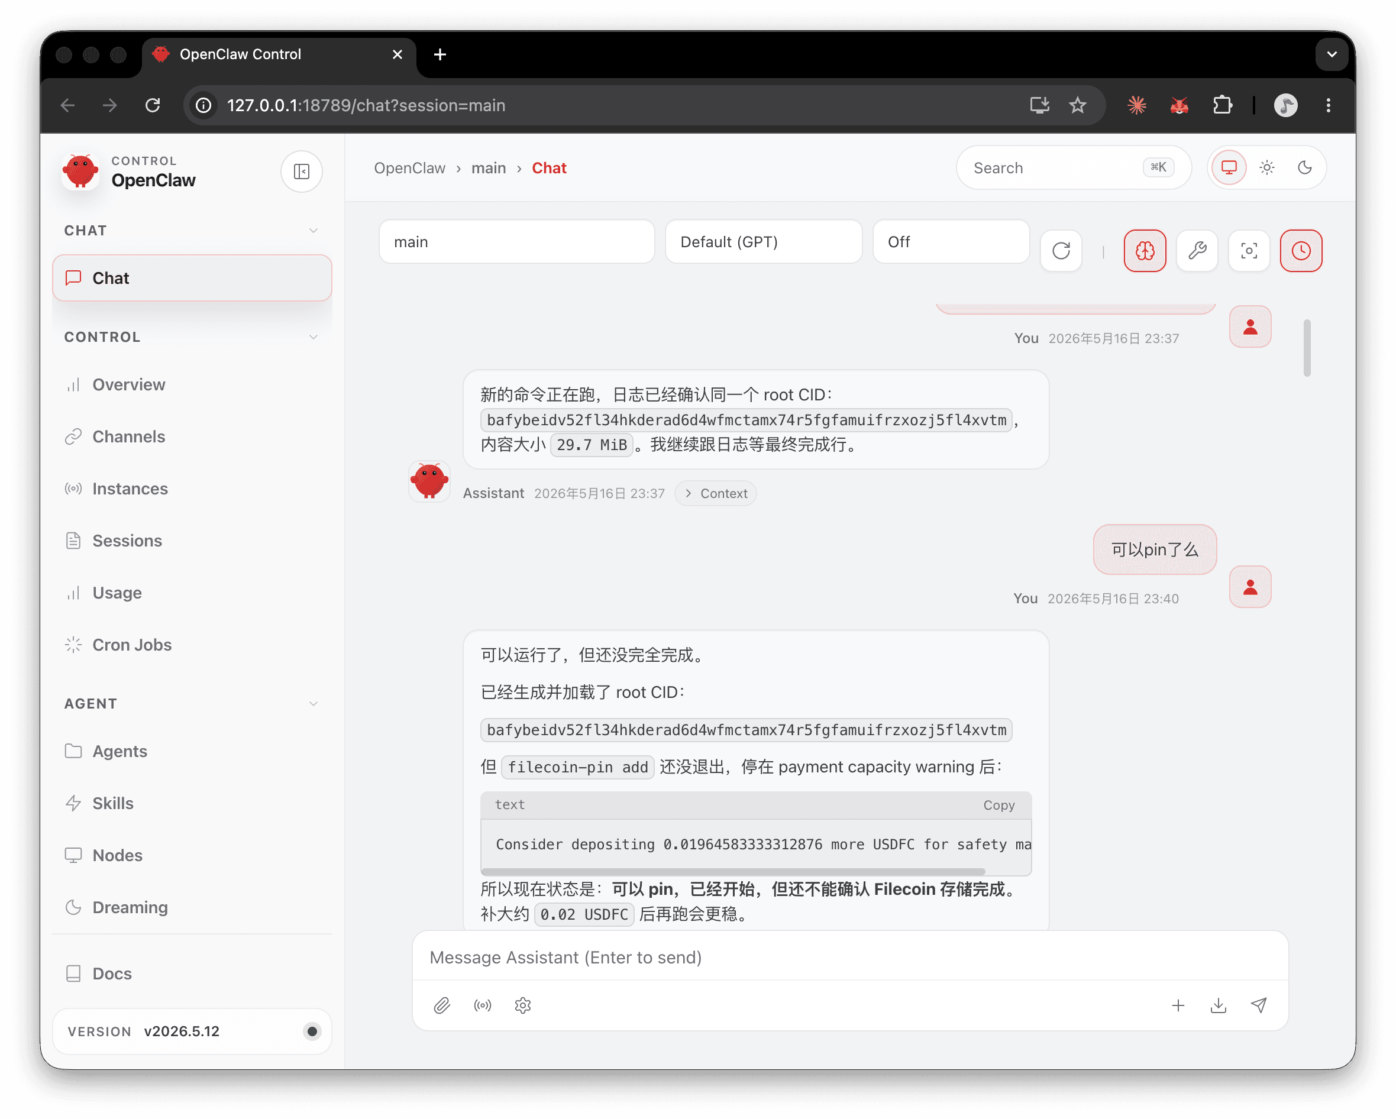Viewport: 1396px width, 1119px height.
Task: Click the voice broadcast icon in composer
Action: [x=482, y=1004]
